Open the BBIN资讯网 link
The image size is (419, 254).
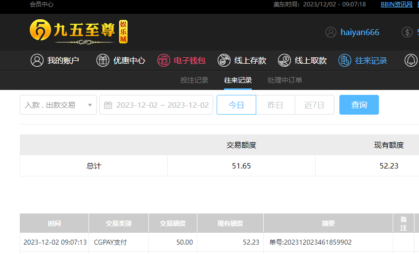(x=397, y=4)
